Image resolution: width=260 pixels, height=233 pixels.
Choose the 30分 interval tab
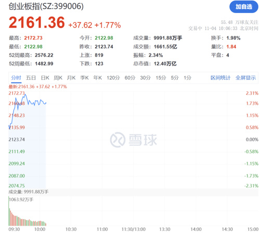coord(146,78)
